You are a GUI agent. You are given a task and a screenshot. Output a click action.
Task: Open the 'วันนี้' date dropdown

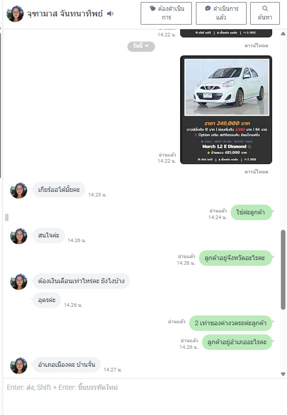pos(141,46)
